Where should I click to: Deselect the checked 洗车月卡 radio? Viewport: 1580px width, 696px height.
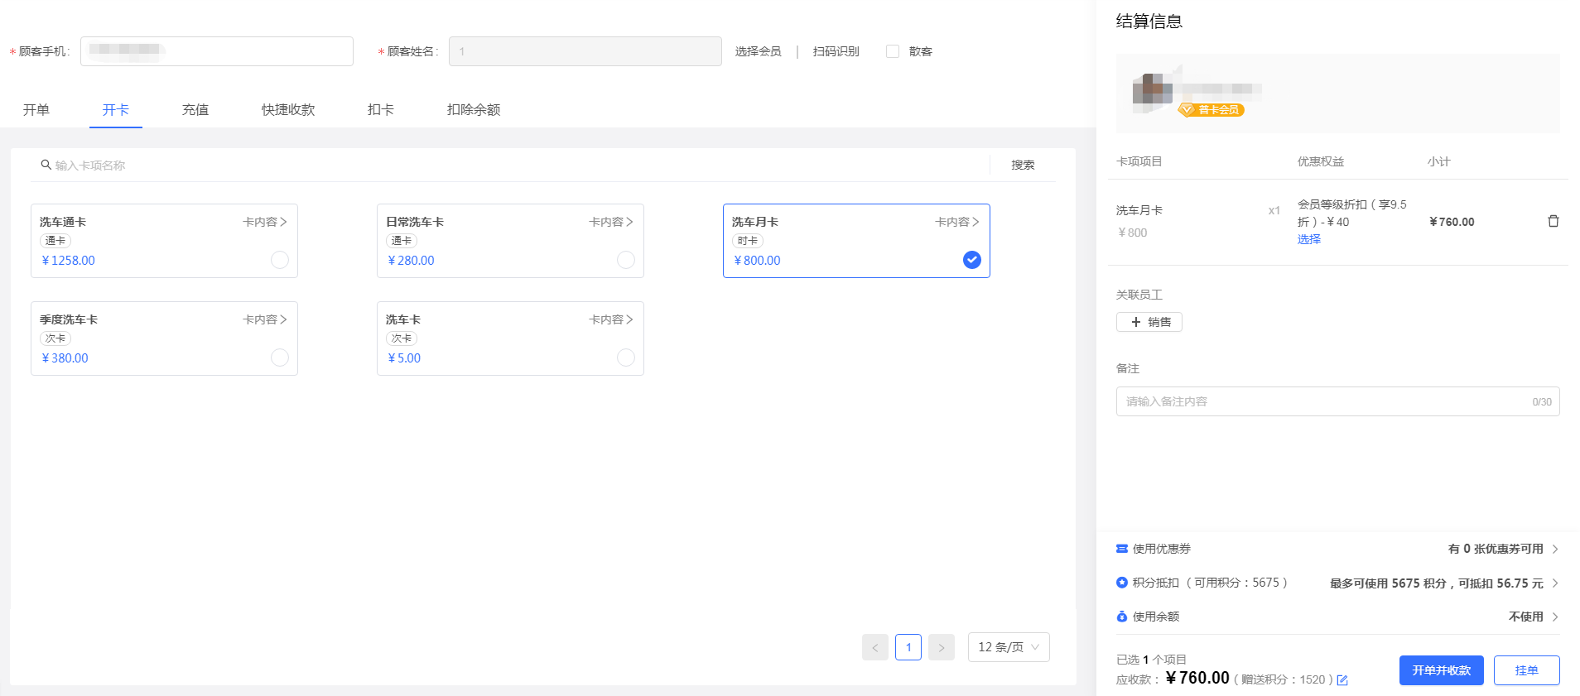[x=972, y=260]
